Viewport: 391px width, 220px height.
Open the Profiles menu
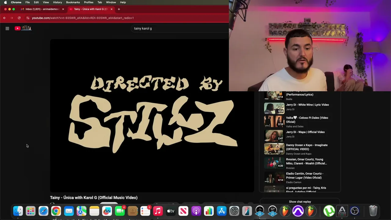[x=89, y=2]
